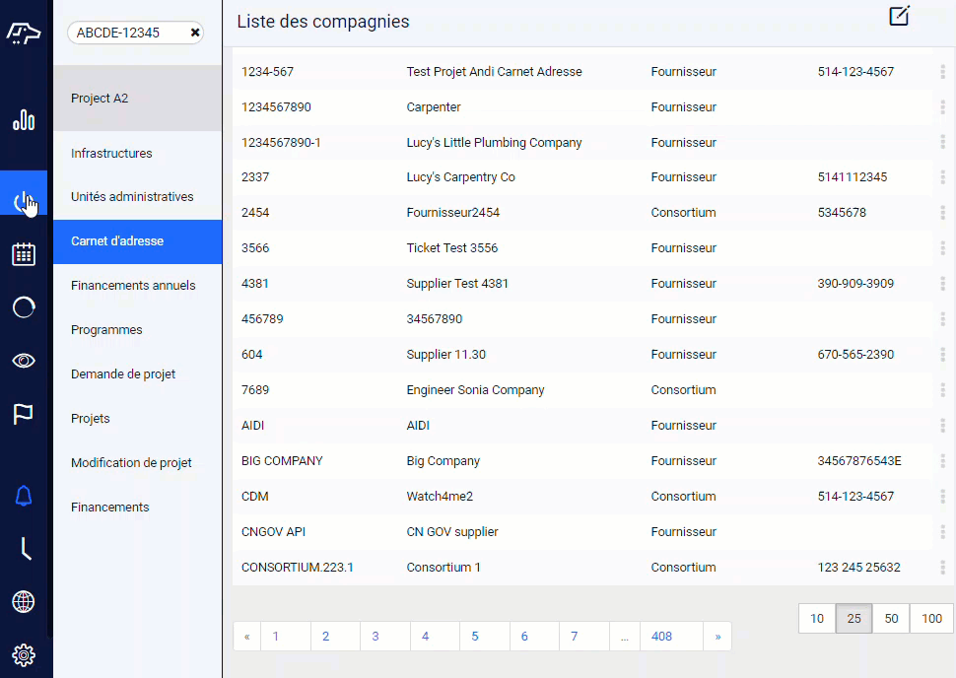Select the Infrastructures menu item
The height and width of the screenshot is (678, 956).
[111, 153]
